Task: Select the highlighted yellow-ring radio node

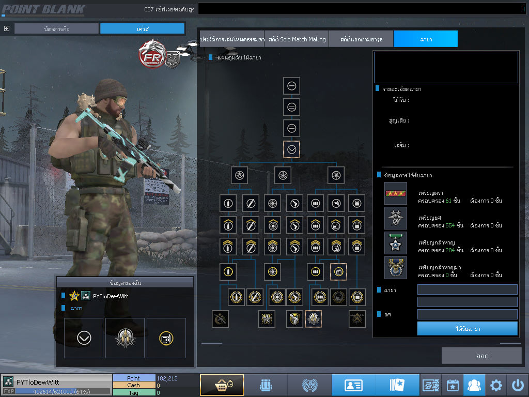Action: click(x=338, y=271)
